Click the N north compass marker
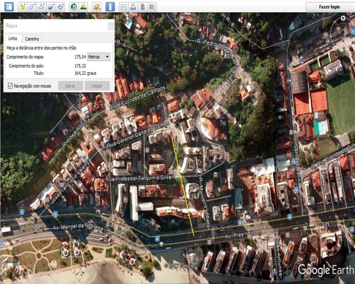This screenshot has width=355, height=284. [x=343, y=18]
